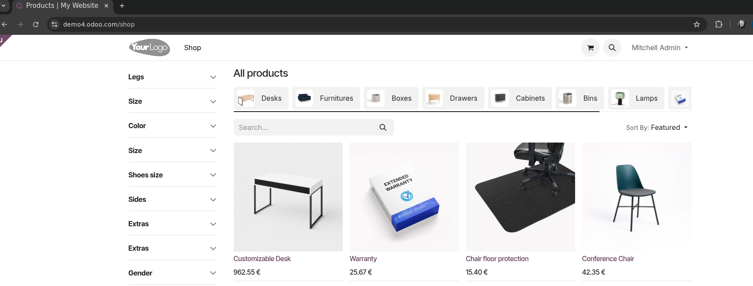Open the Shop menu item
Image resolution: width=753 pixels, height=286 pixels.
[192, 48]
